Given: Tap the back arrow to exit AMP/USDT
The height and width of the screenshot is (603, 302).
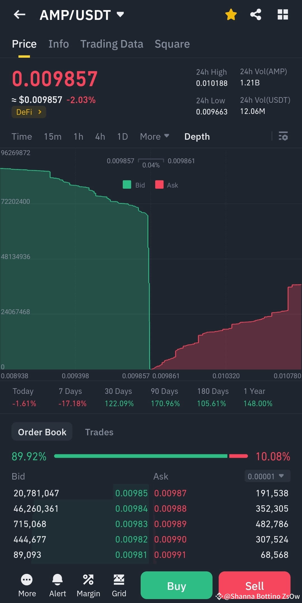Looking at the screenshot, I should point(19,15).
